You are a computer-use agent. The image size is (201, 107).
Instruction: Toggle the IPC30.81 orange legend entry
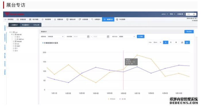[x=112, y=99]
